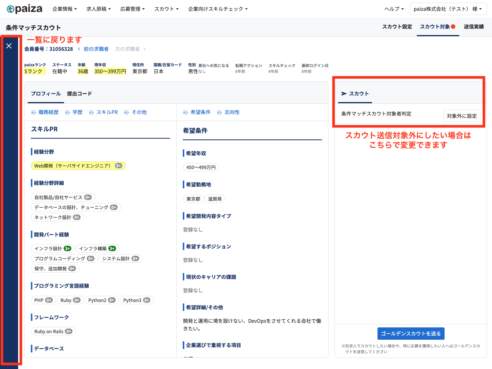Open the 企業向けスキルチェック dropdown menu

tap(218, 9)
